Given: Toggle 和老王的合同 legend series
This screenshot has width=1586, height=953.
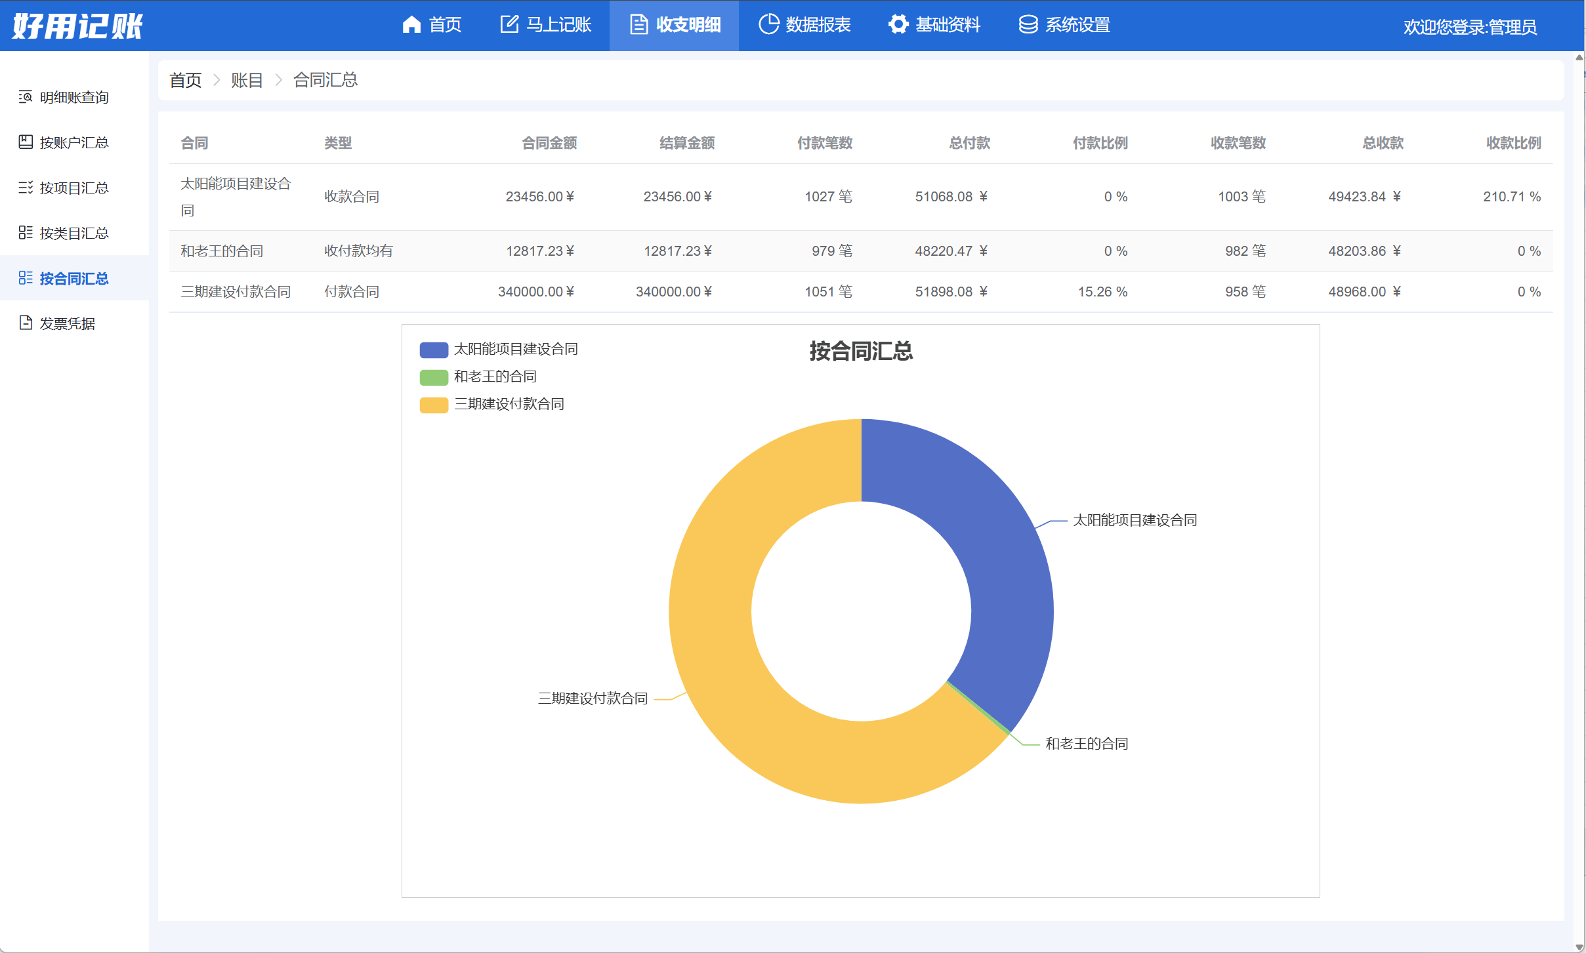Looking at the screenshot, I should (x=479, y=376).
